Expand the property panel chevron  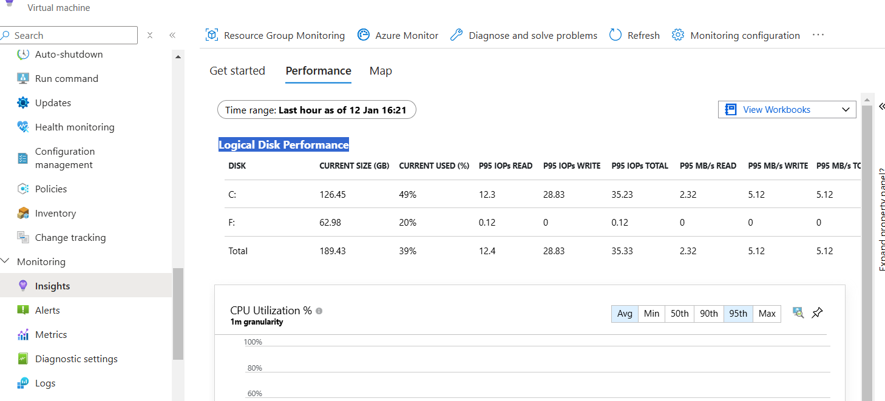coord(881,106)
